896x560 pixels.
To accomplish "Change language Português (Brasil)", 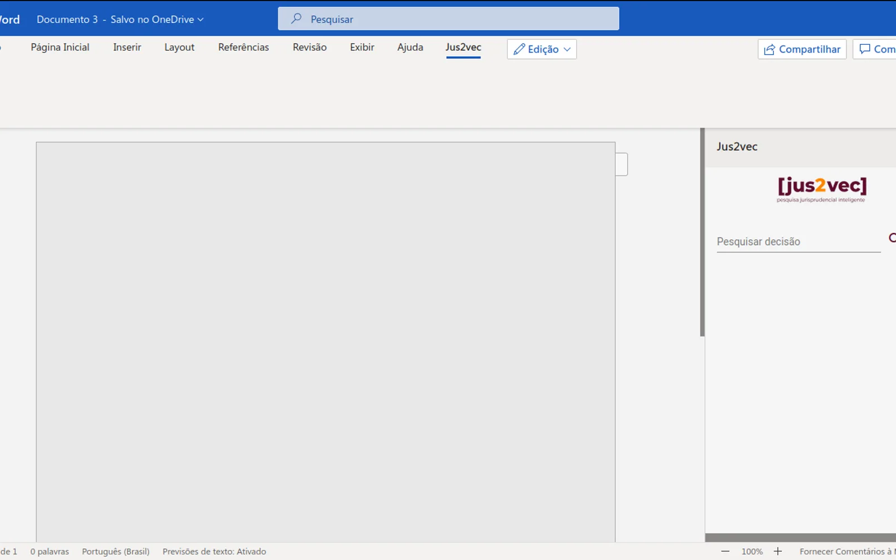I will pos(116,552).
